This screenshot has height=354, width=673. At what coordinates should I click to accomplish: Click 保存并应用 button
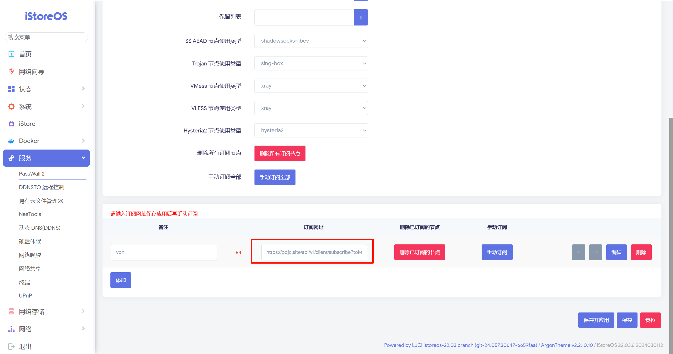pyautogui.click(x=596, y=320)
